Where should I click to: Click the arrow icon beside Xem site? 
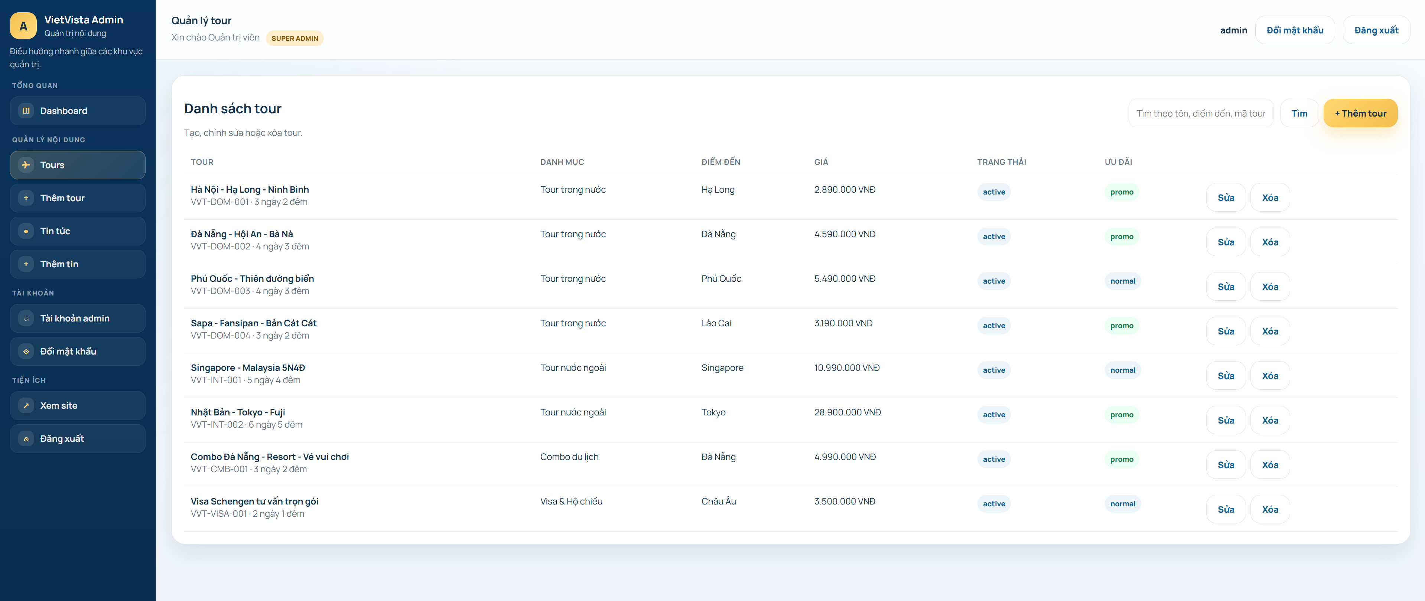(x=26, y=406)
